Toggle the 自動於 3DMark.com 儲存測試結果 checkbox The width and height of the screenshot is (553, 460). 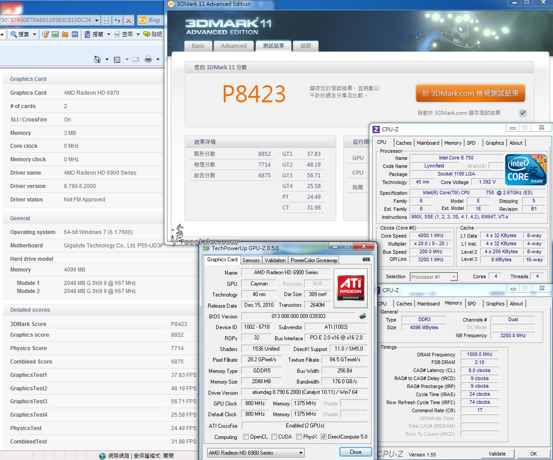[523, 113]
